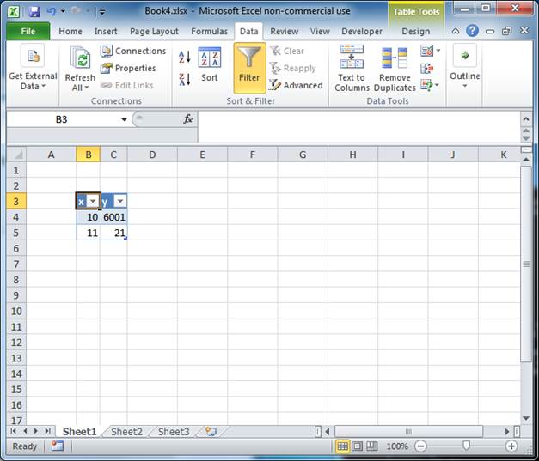Viewport: 539px width, 461px height.
Task: Zoom out with minus button
Action: pos(420,446)
